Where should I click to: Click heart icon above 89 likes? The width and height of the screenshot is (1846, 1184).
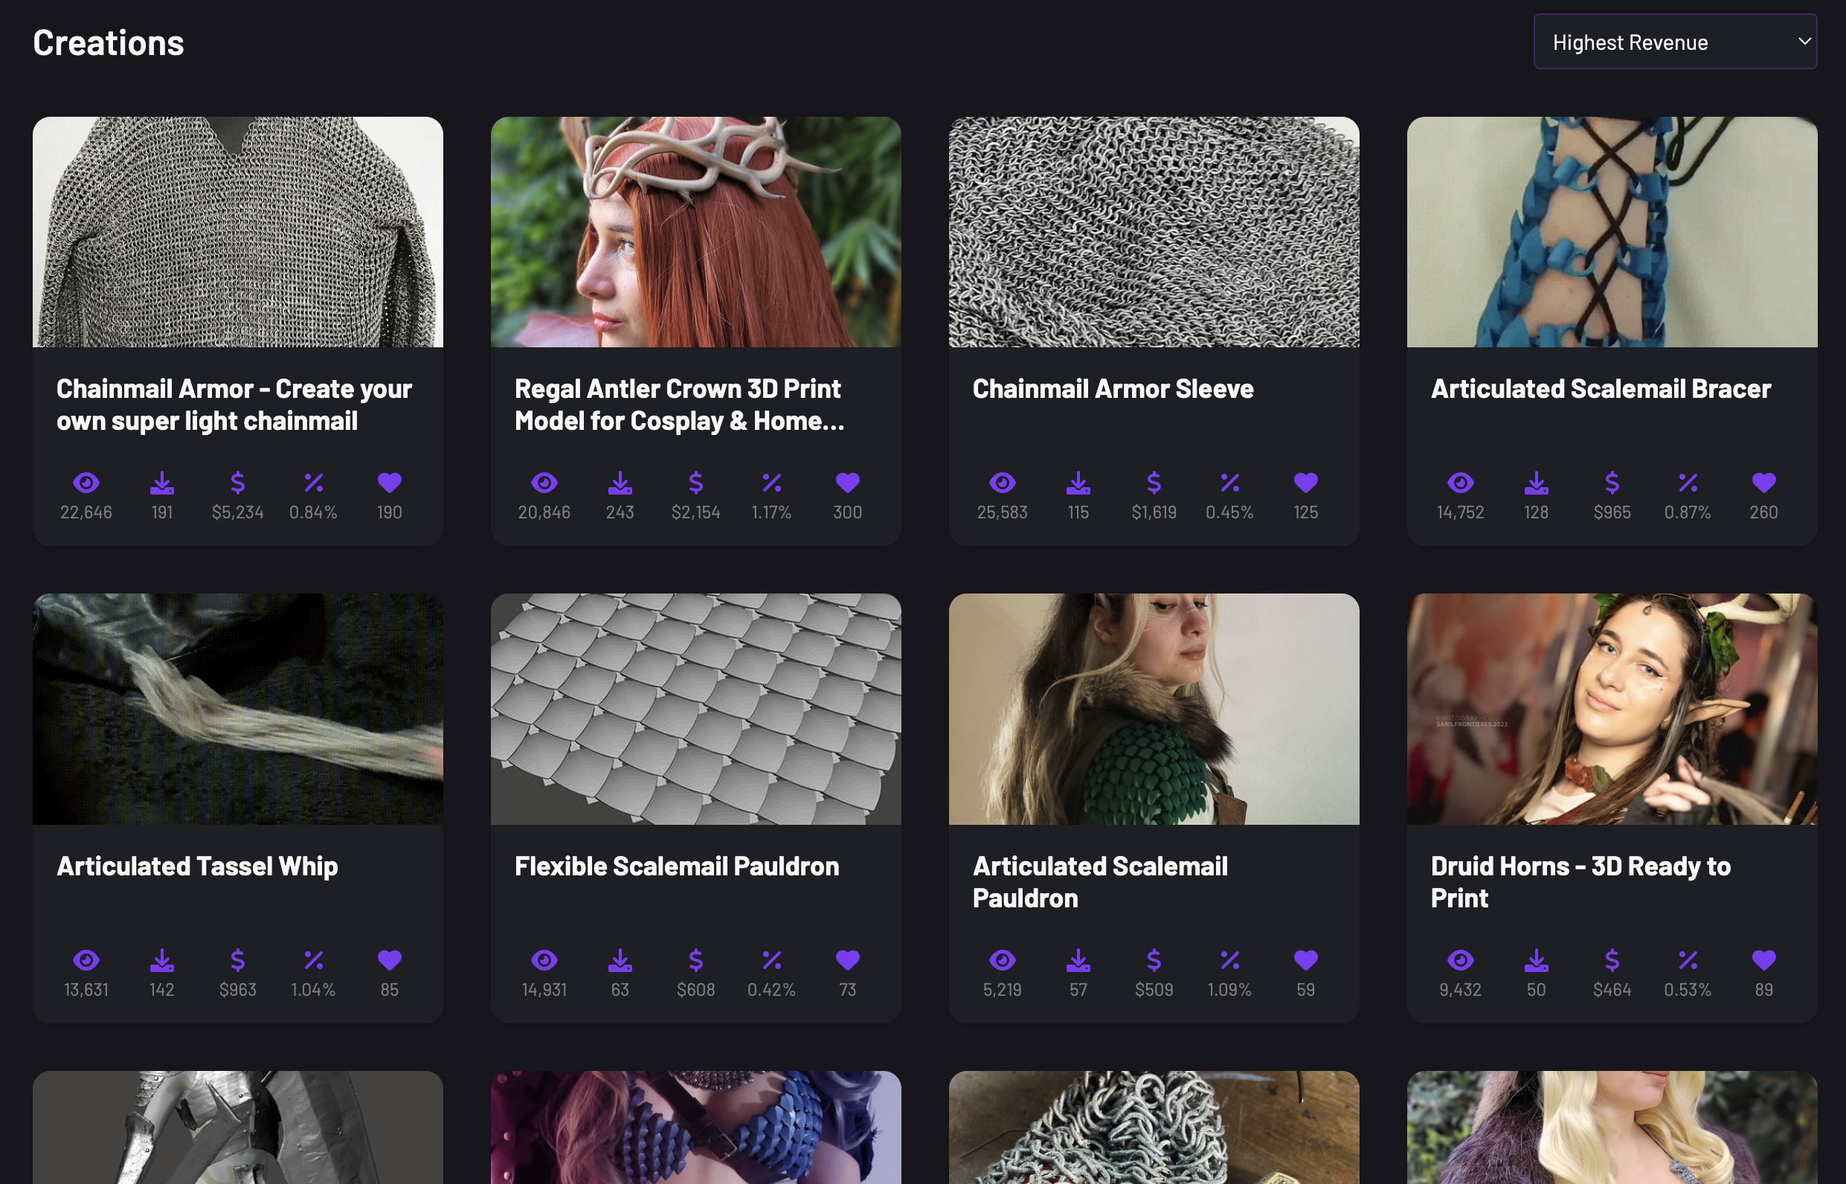(1763, 960)
